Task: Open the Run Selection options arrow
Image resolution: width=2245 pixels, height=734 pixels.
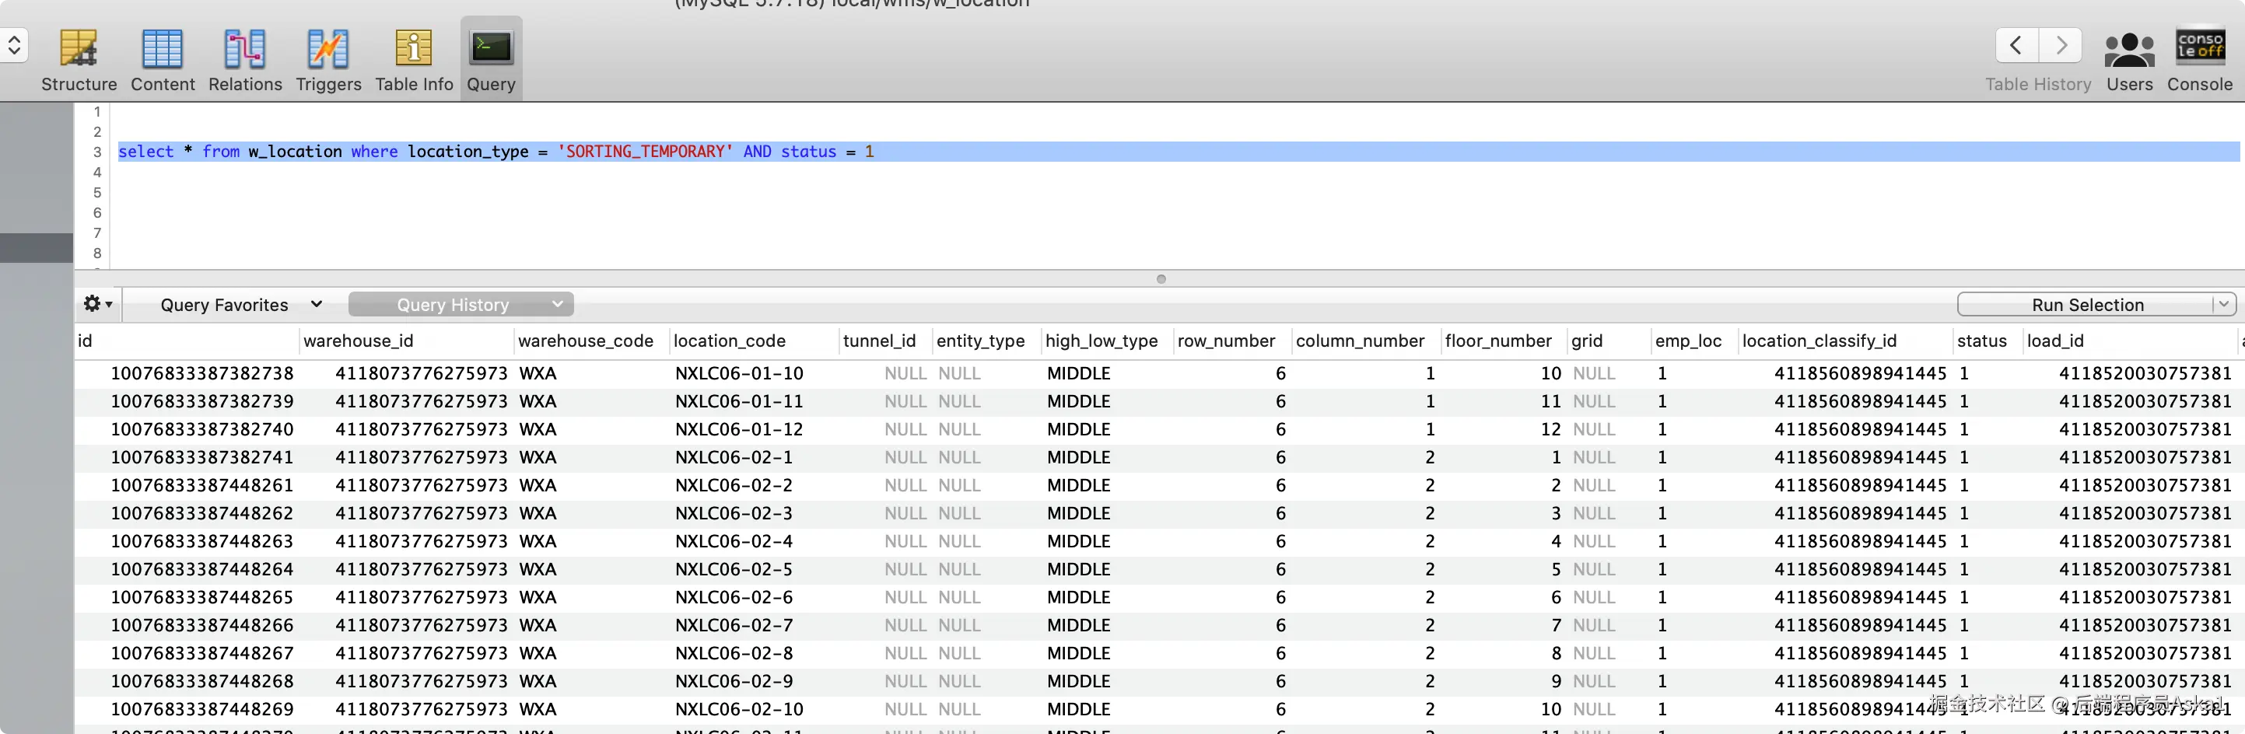Action: 2225,305
